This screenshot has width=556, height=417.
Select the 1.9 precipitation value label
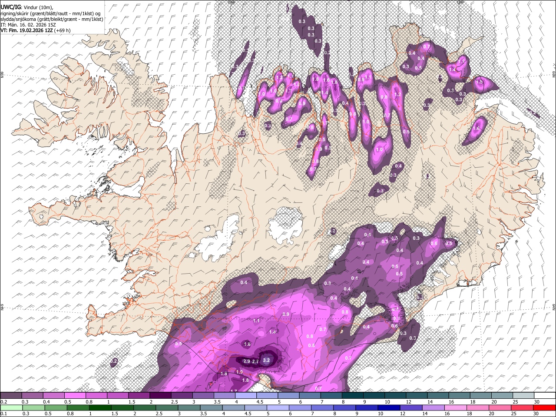[x=239, y=372]
